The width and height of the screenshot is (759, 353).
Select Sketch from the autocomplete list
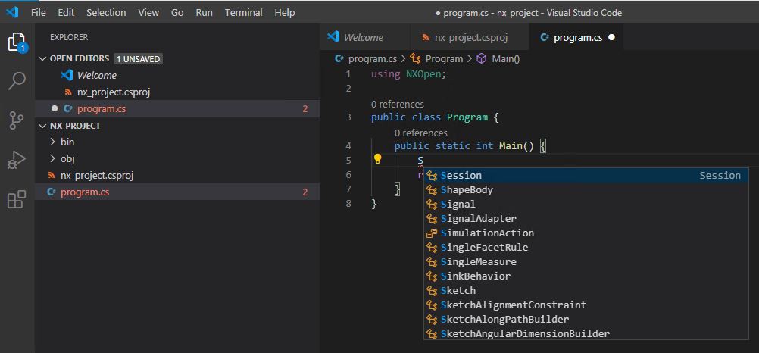[458, 290]
